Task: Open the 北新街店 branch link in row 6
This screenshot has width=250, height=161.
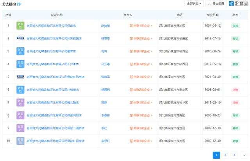Action: [x=53, y=89]
